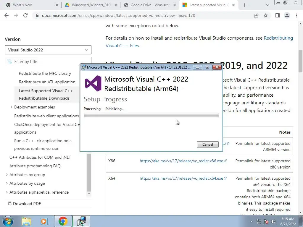Open the Chrome side panel icon
Image resolution: width=303 pixels, height=227 pixels.
[x=278, y=15]
